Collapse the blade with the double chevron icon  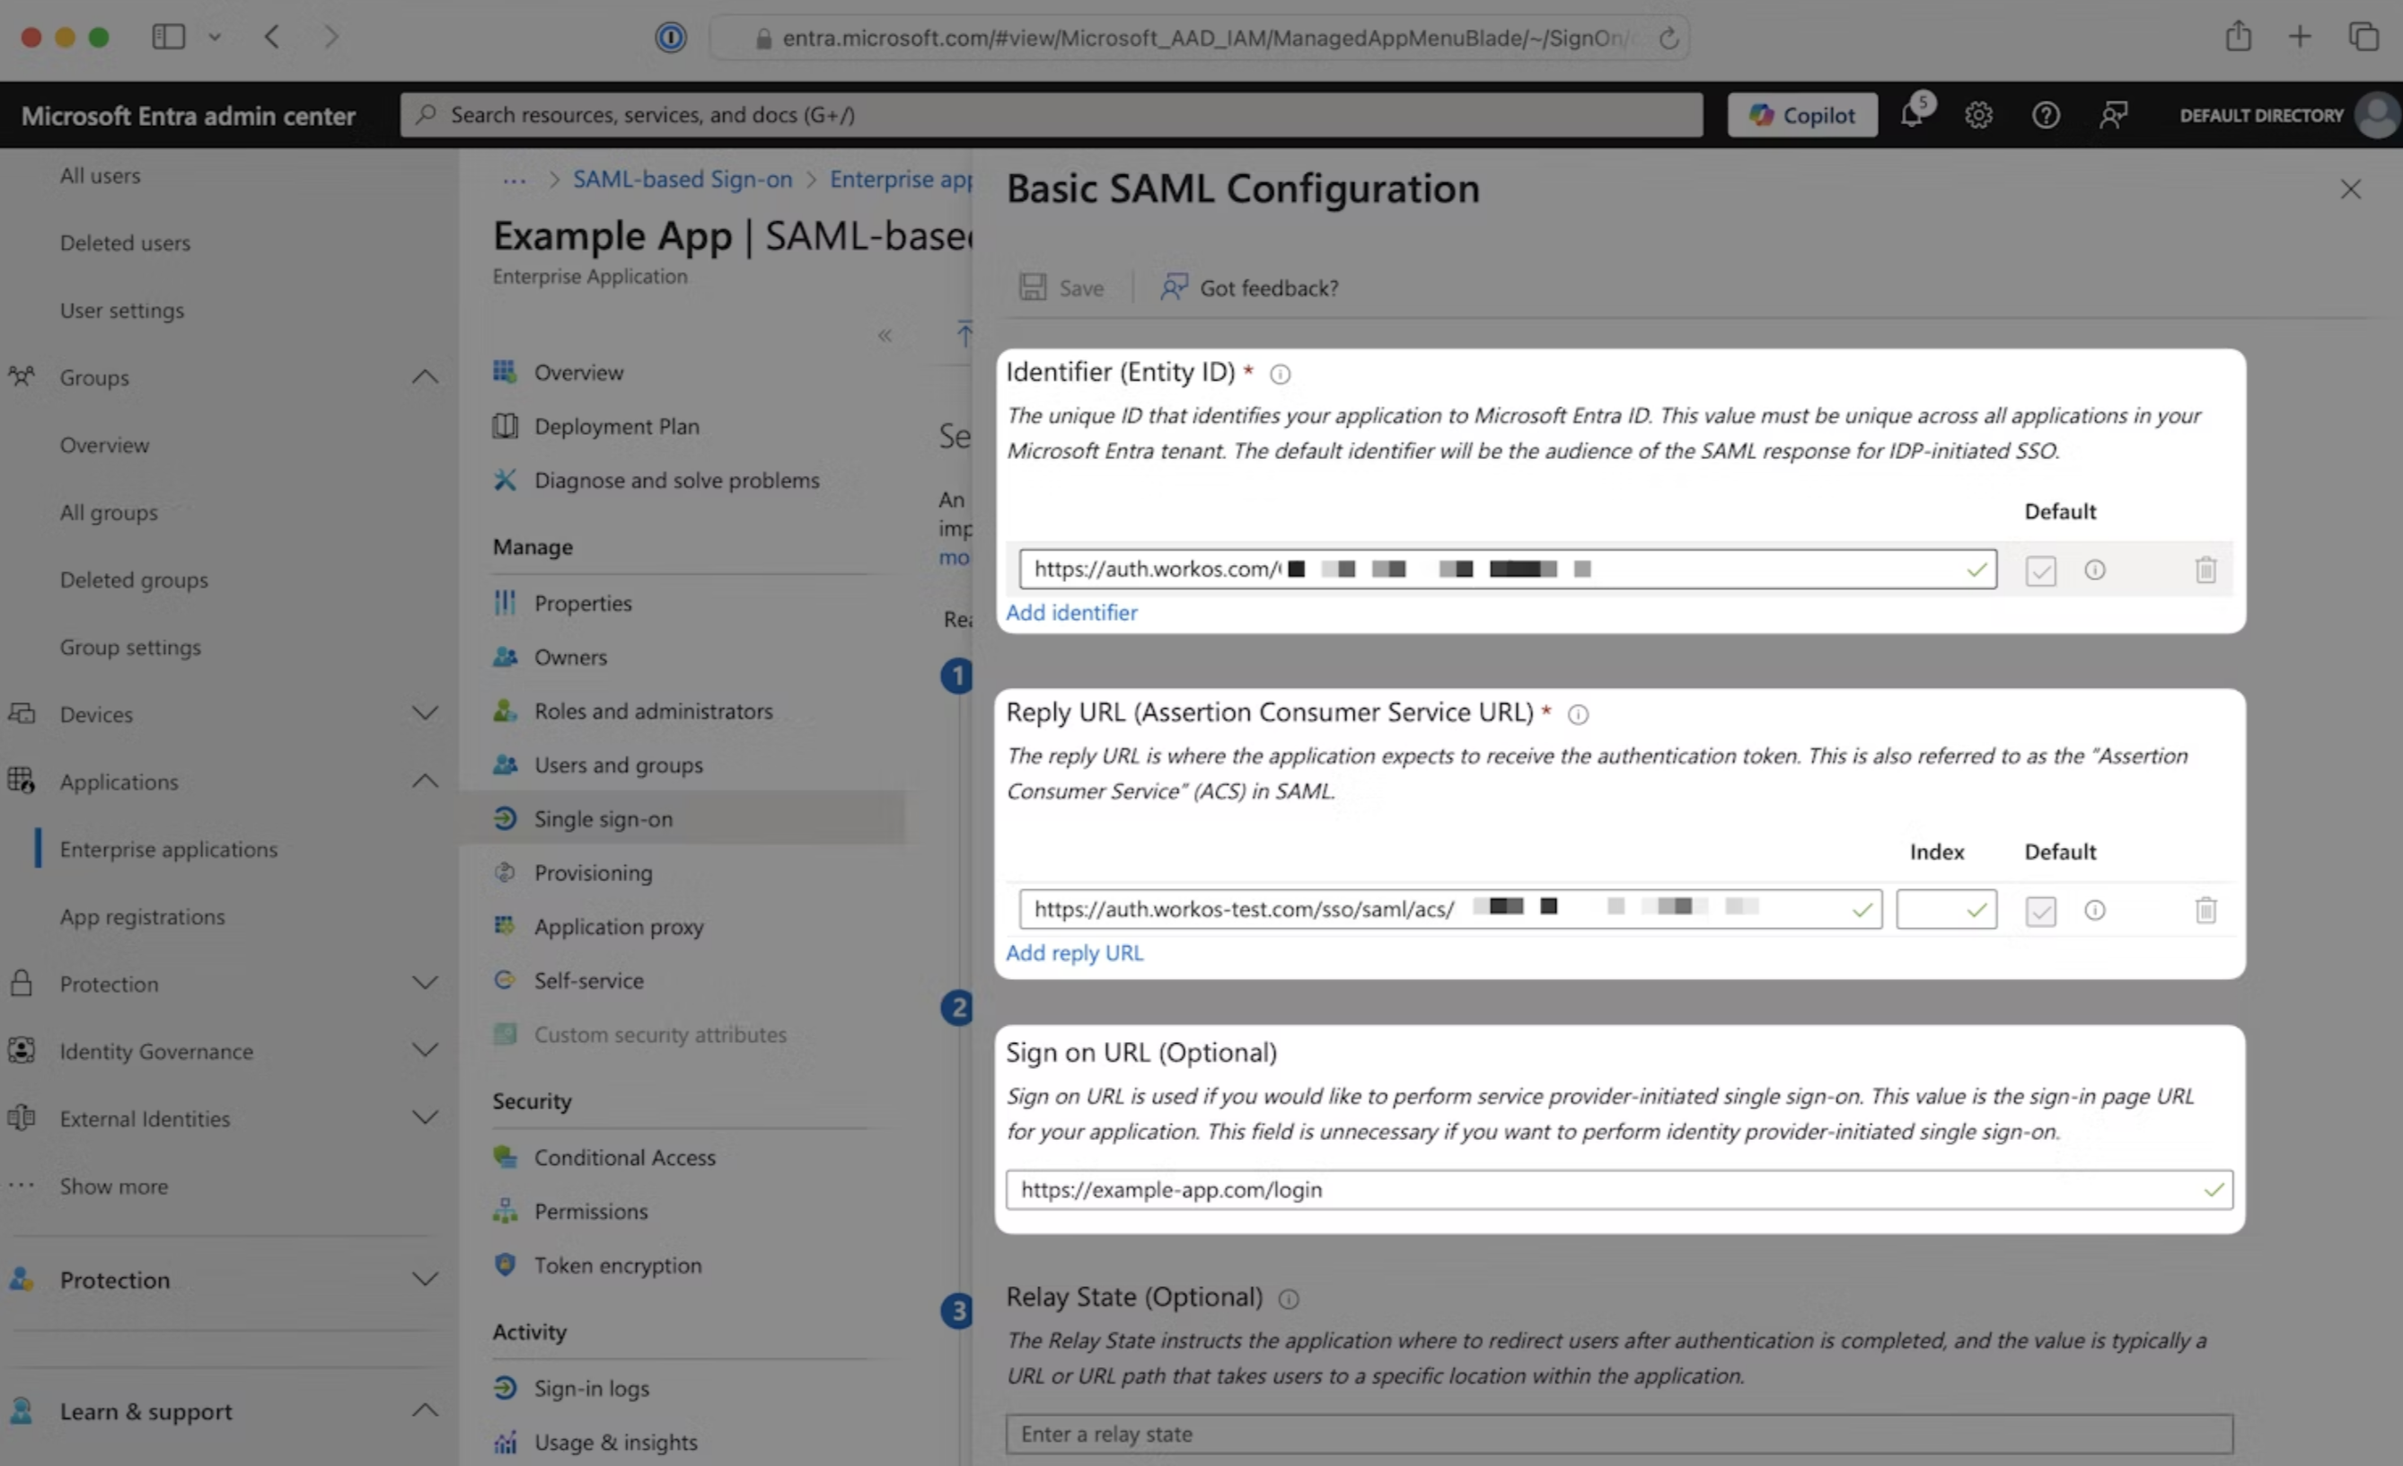click(x=885, y=334)
